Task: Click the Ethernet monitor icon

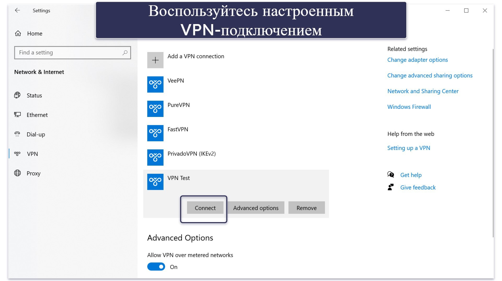Action: [17, 115]
